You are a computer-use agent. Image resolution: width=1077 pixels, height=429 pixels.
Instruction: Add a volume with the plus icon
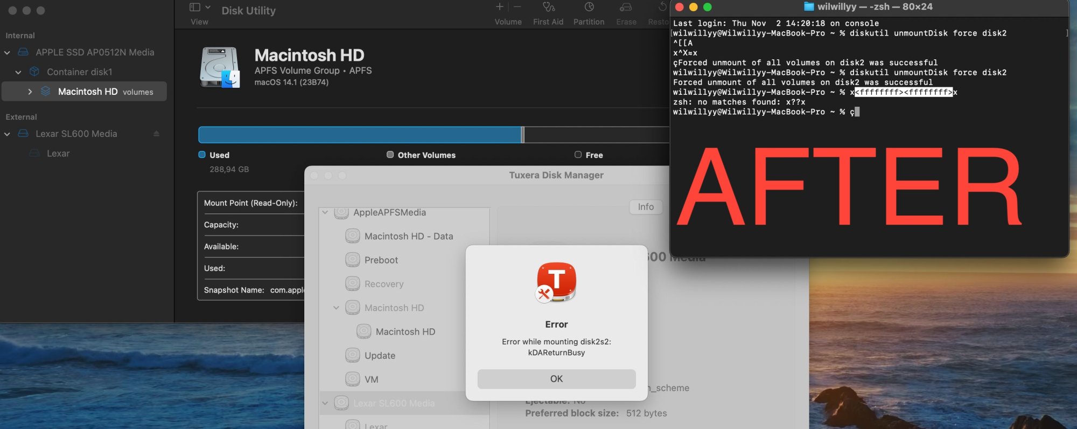coord(499,6)
